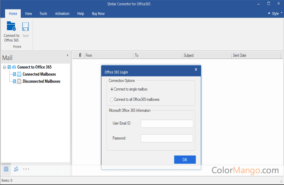Collapse the ribbon with the caret arrow
Viewport: 284px width, 185px height.
(x=269, y=13)
